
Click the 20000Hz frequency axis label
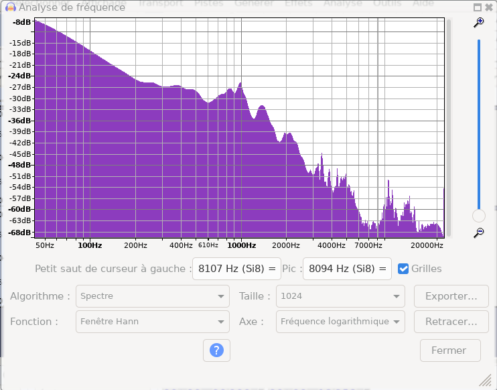click(427, 245)
